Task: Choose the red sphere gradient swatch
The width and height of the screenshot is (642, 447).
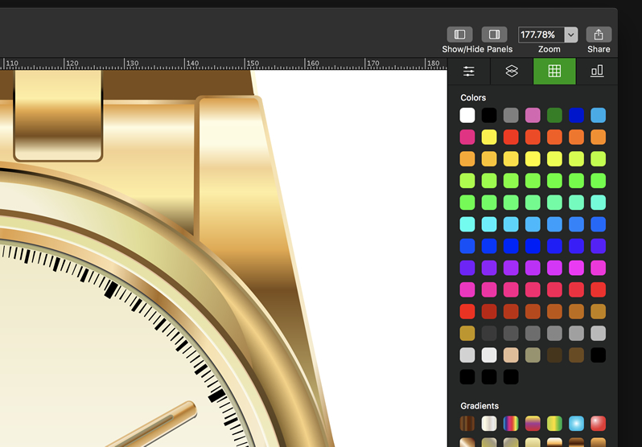Action: click(598, 423)
